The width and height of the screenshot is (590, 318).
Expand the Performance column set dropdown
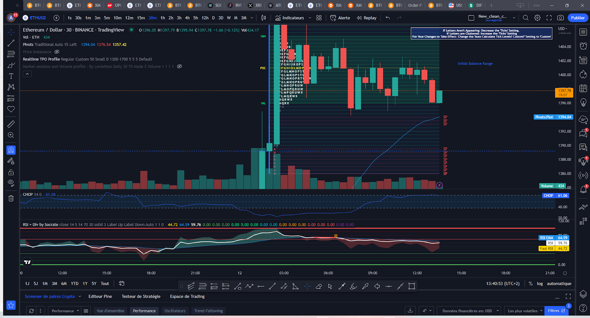click(65, 311)
